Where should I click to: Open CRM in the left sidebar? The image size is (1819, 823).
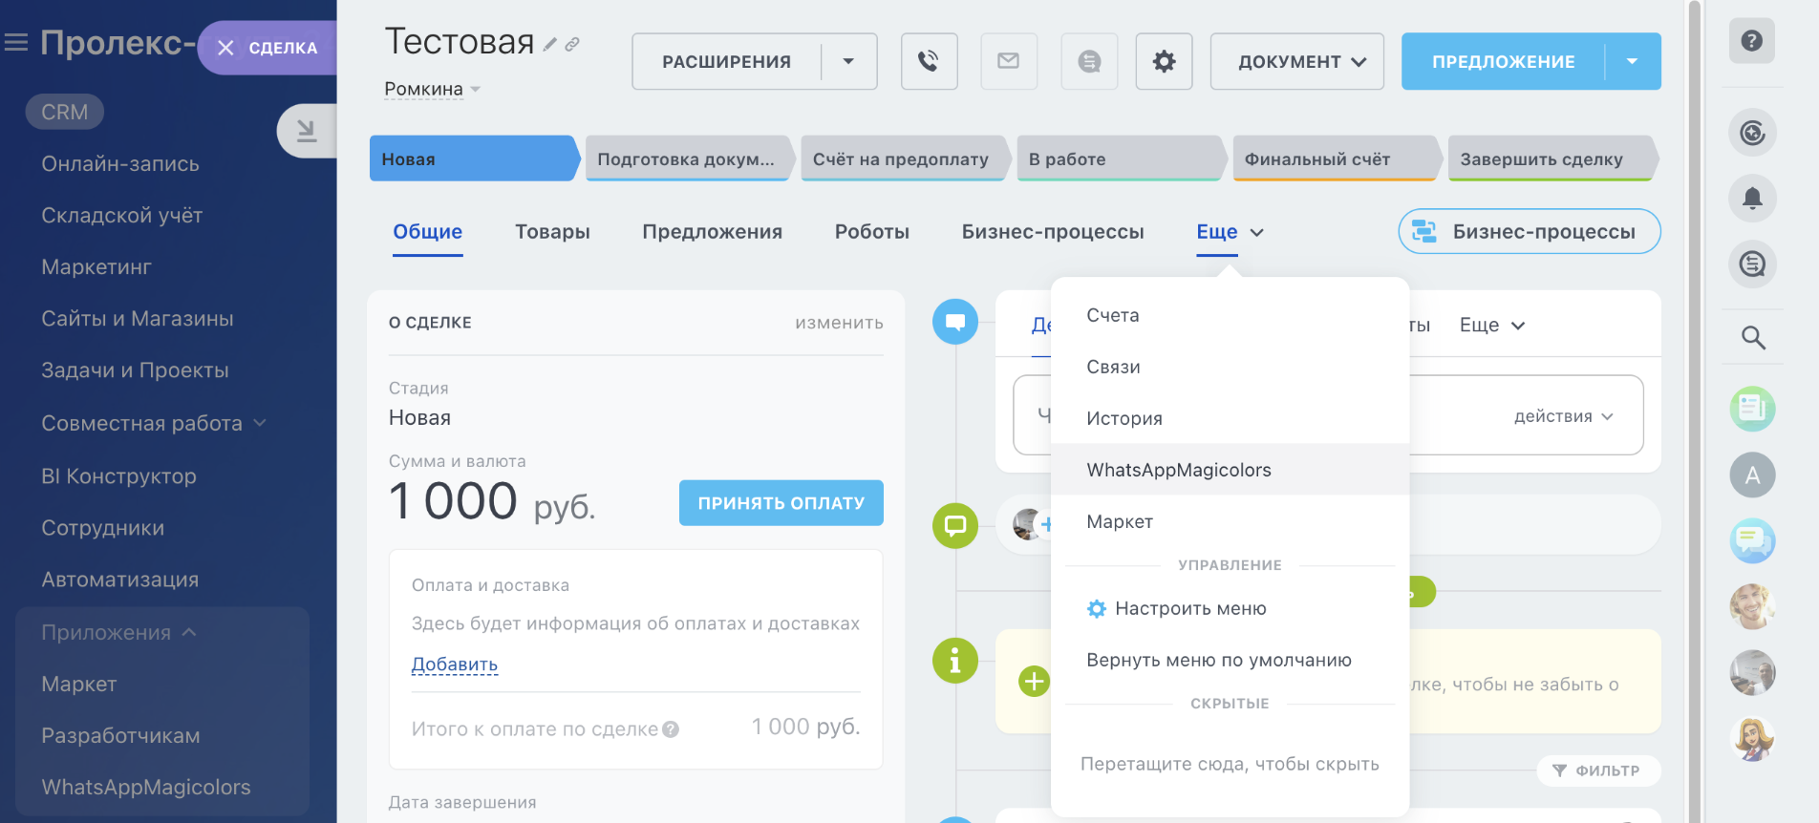(64, 113)
